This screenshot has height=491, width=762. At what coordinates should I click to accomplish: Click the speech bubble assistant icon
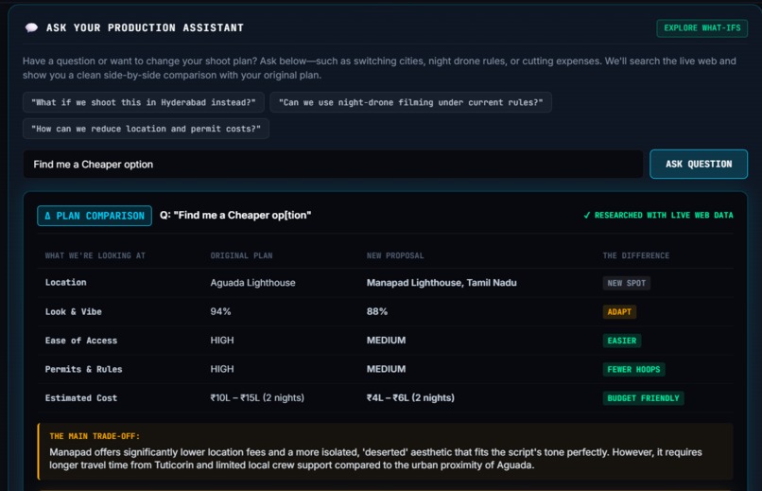[31, 27]
